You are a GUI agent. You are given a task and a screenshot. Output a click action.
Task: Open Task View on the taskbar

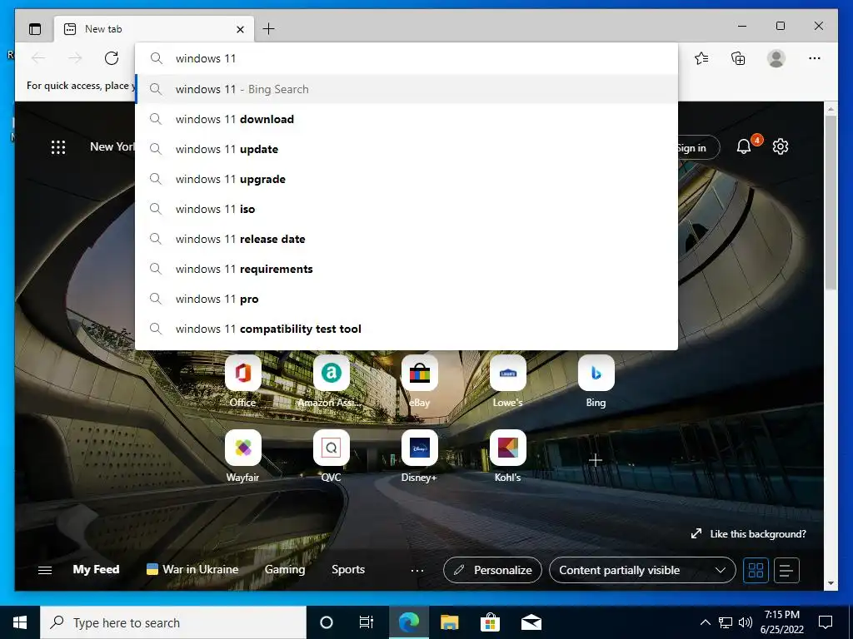367,622
